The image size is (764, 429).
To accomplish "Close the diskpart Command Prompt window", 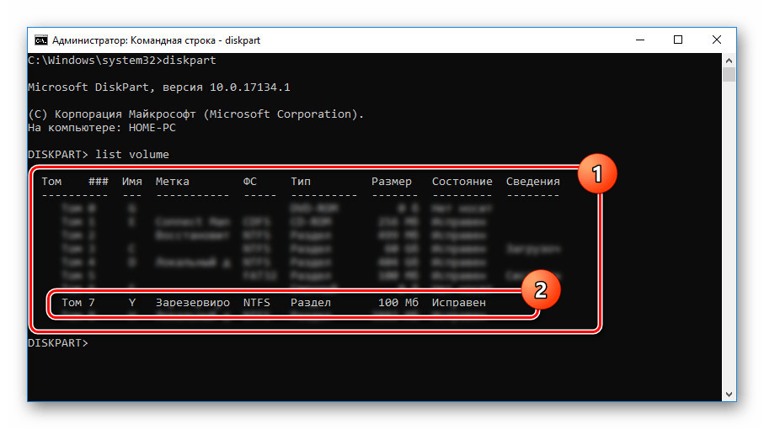I will [x=717, y=40].
